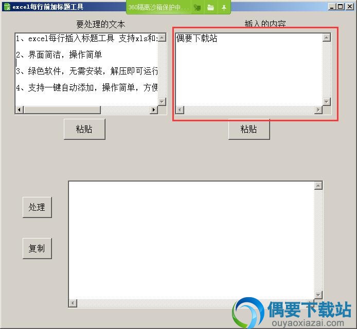The width and height of the screenshot is (357, 329).
Task: Click line 4、支持一键自动添加 in source text
Action: [x=87, y=87]
